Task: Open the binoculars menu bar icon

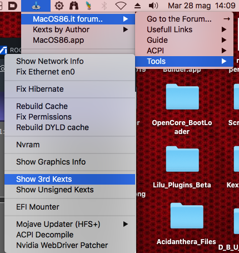Action: click(74, 6)
